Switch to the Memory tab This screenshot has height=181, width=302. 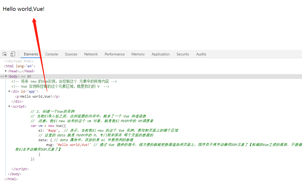tap(138, 54)
